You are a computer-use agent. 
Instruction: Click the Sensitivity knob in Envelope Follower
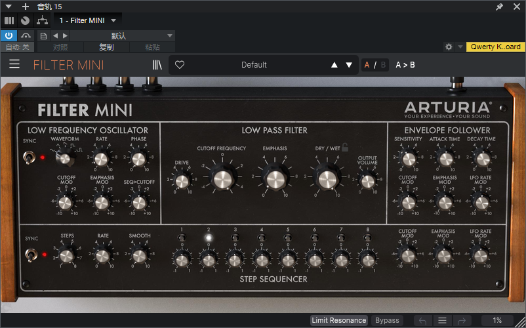[409, 159]
